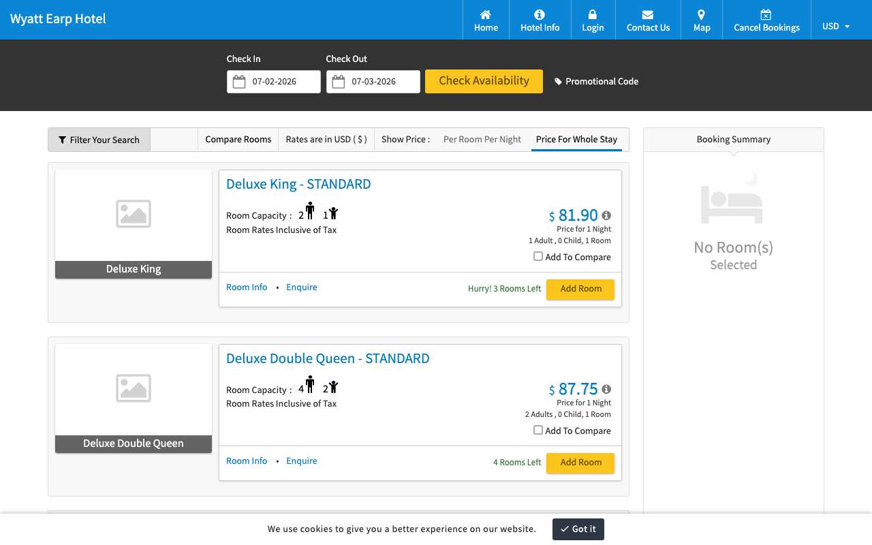
Task: Dismiss the cookie notice with Got it
Action: pos(578,529)
